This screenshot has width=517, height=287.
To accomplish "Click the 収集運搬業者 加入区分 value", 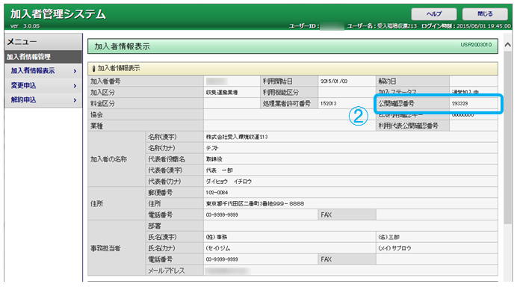I will [222, 93].
